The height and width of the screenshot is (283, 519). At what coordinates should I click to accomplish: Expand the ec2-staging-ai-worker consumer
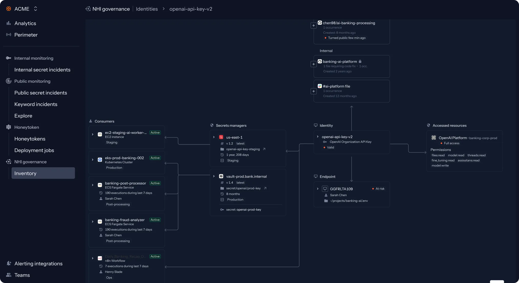pyautogui.click(x=93, y=134)
